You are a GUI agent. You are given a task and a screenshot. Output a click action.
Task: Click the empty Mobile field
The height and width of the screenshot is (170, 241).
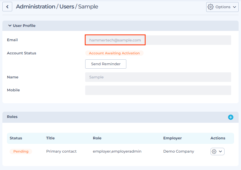click(158, 90)
